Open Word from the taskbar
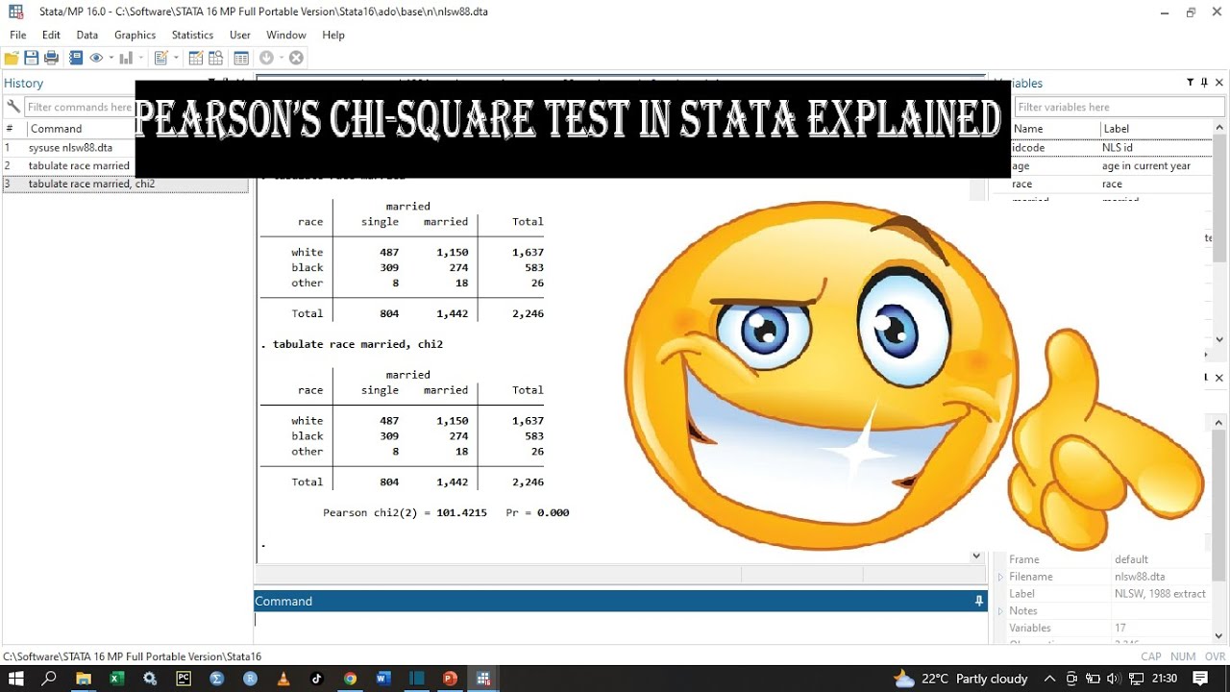The width and height of the screenshot is (1230, 692). (x=383, y=678)
